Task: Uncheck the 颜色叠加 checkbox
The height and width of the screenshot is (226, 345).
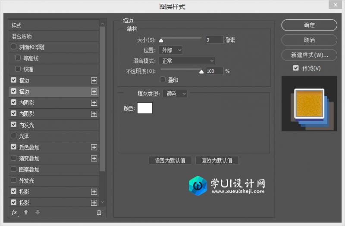Action: pos(14,147)
